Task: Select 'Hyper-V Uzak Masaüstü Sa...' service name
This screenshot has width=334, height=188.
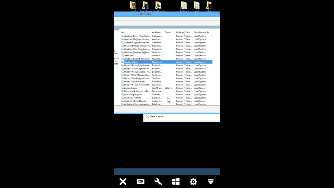Action: pos(137,75)
